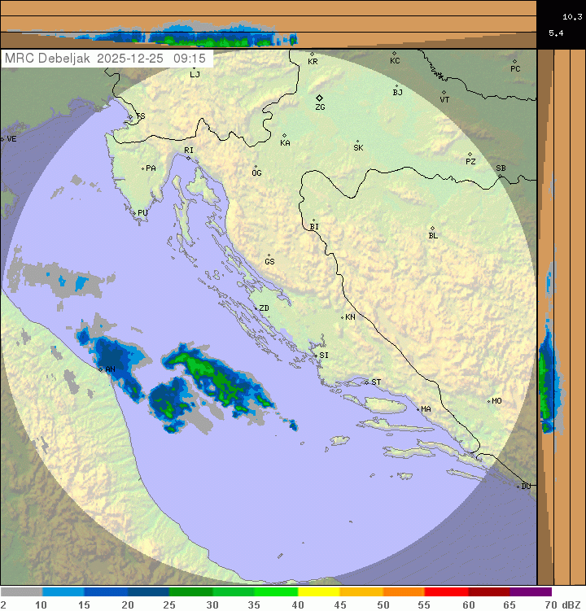Click the Rijeka RI station marker
Viewport: 586px width, 611px height.
(x=189, y=157)
